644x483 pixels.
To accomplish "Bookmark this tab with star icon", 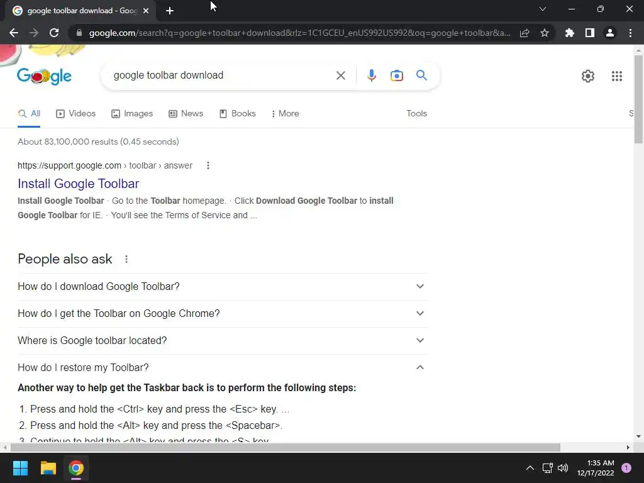I will tap(545, 33).
